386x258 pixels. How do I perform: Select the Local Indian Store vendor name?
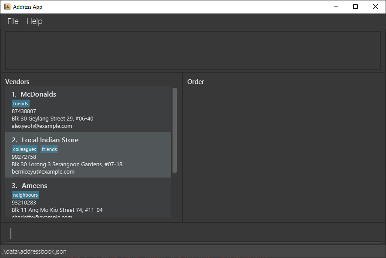tap(50, 140)
